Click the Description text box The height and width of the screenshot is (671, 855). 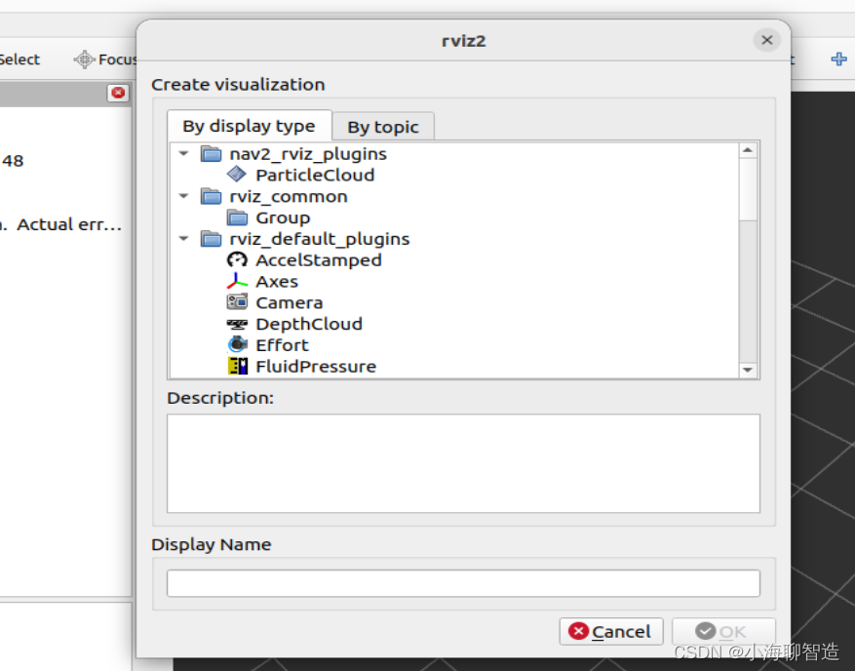pos(463,463)
